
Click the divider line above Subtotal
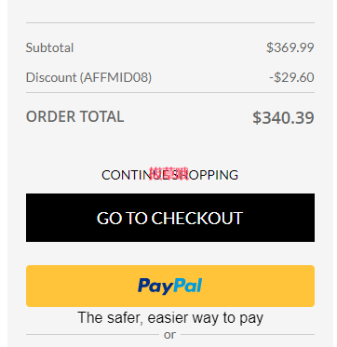[x=170, y=22]
